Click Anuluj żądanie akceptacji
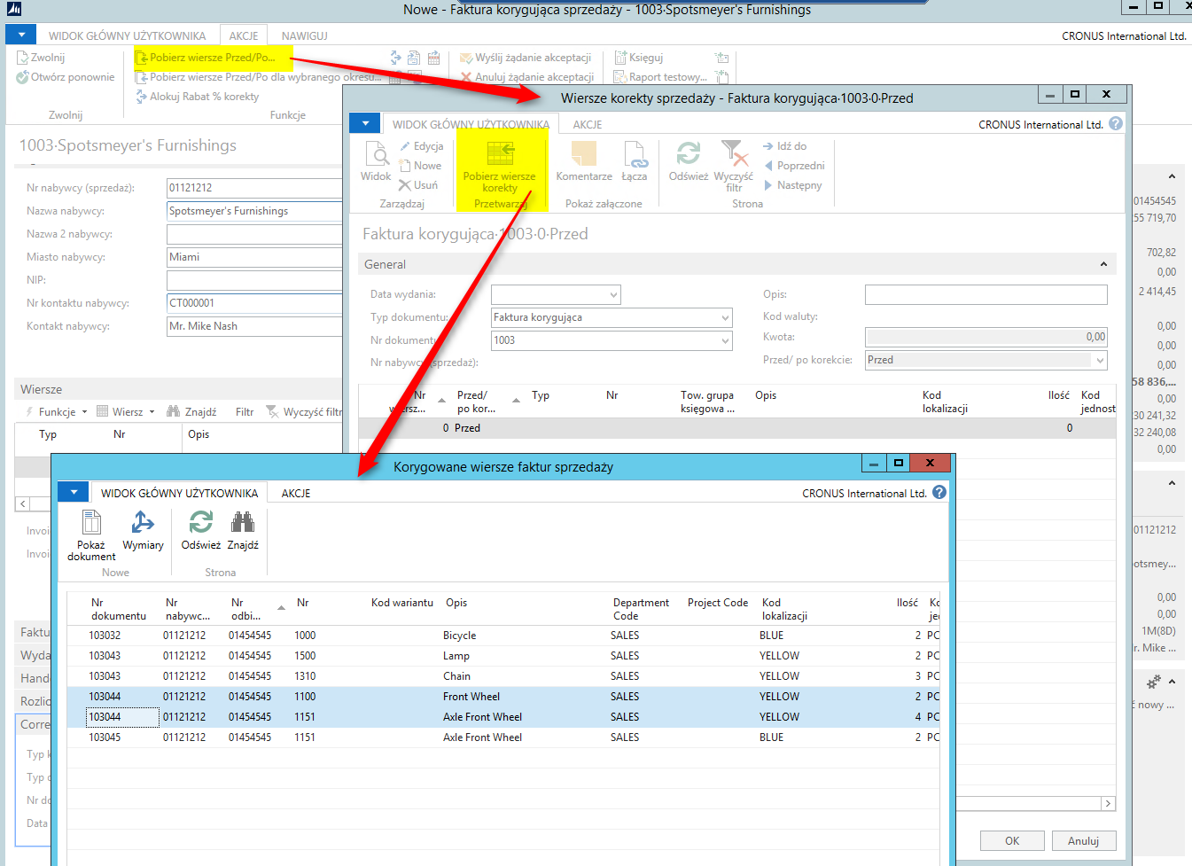Screen dimensions: 1192x866 click(x=527, y=77)
